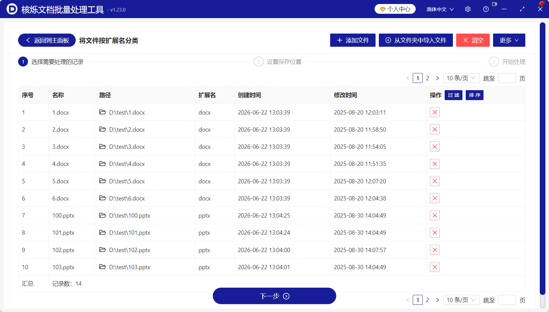Open the settings gear icon
The height and width of the screenshot is (312, 549).
pyautogui.click(x=468, y=9)
